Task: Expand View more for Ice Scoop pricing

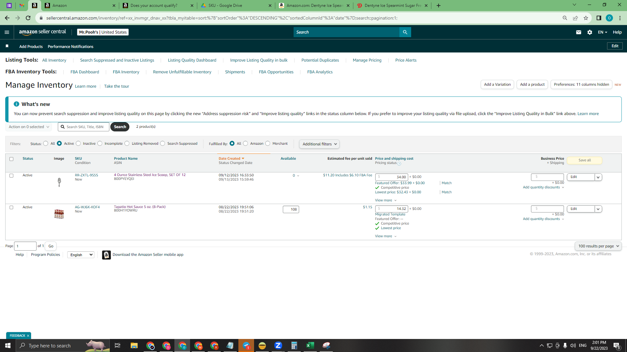Action: (386, 200)
